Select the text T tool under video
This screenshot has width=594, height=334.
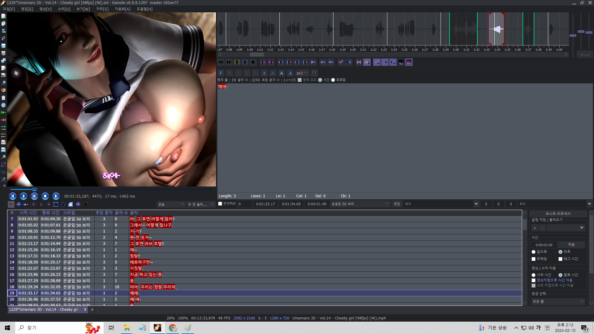(85, 204)
